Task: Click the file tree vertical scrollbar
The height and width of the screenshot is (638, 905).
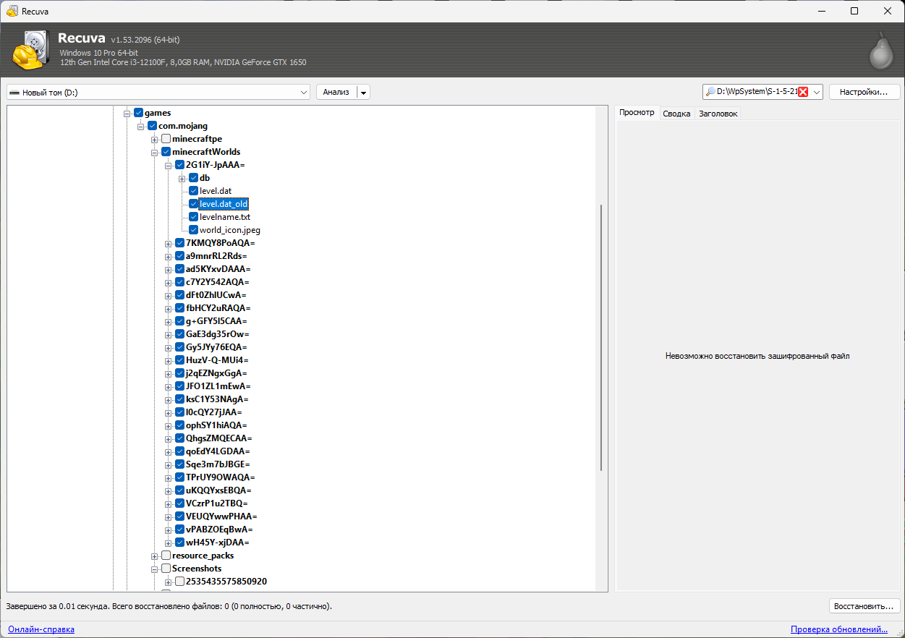Action: tap(600, 338)
